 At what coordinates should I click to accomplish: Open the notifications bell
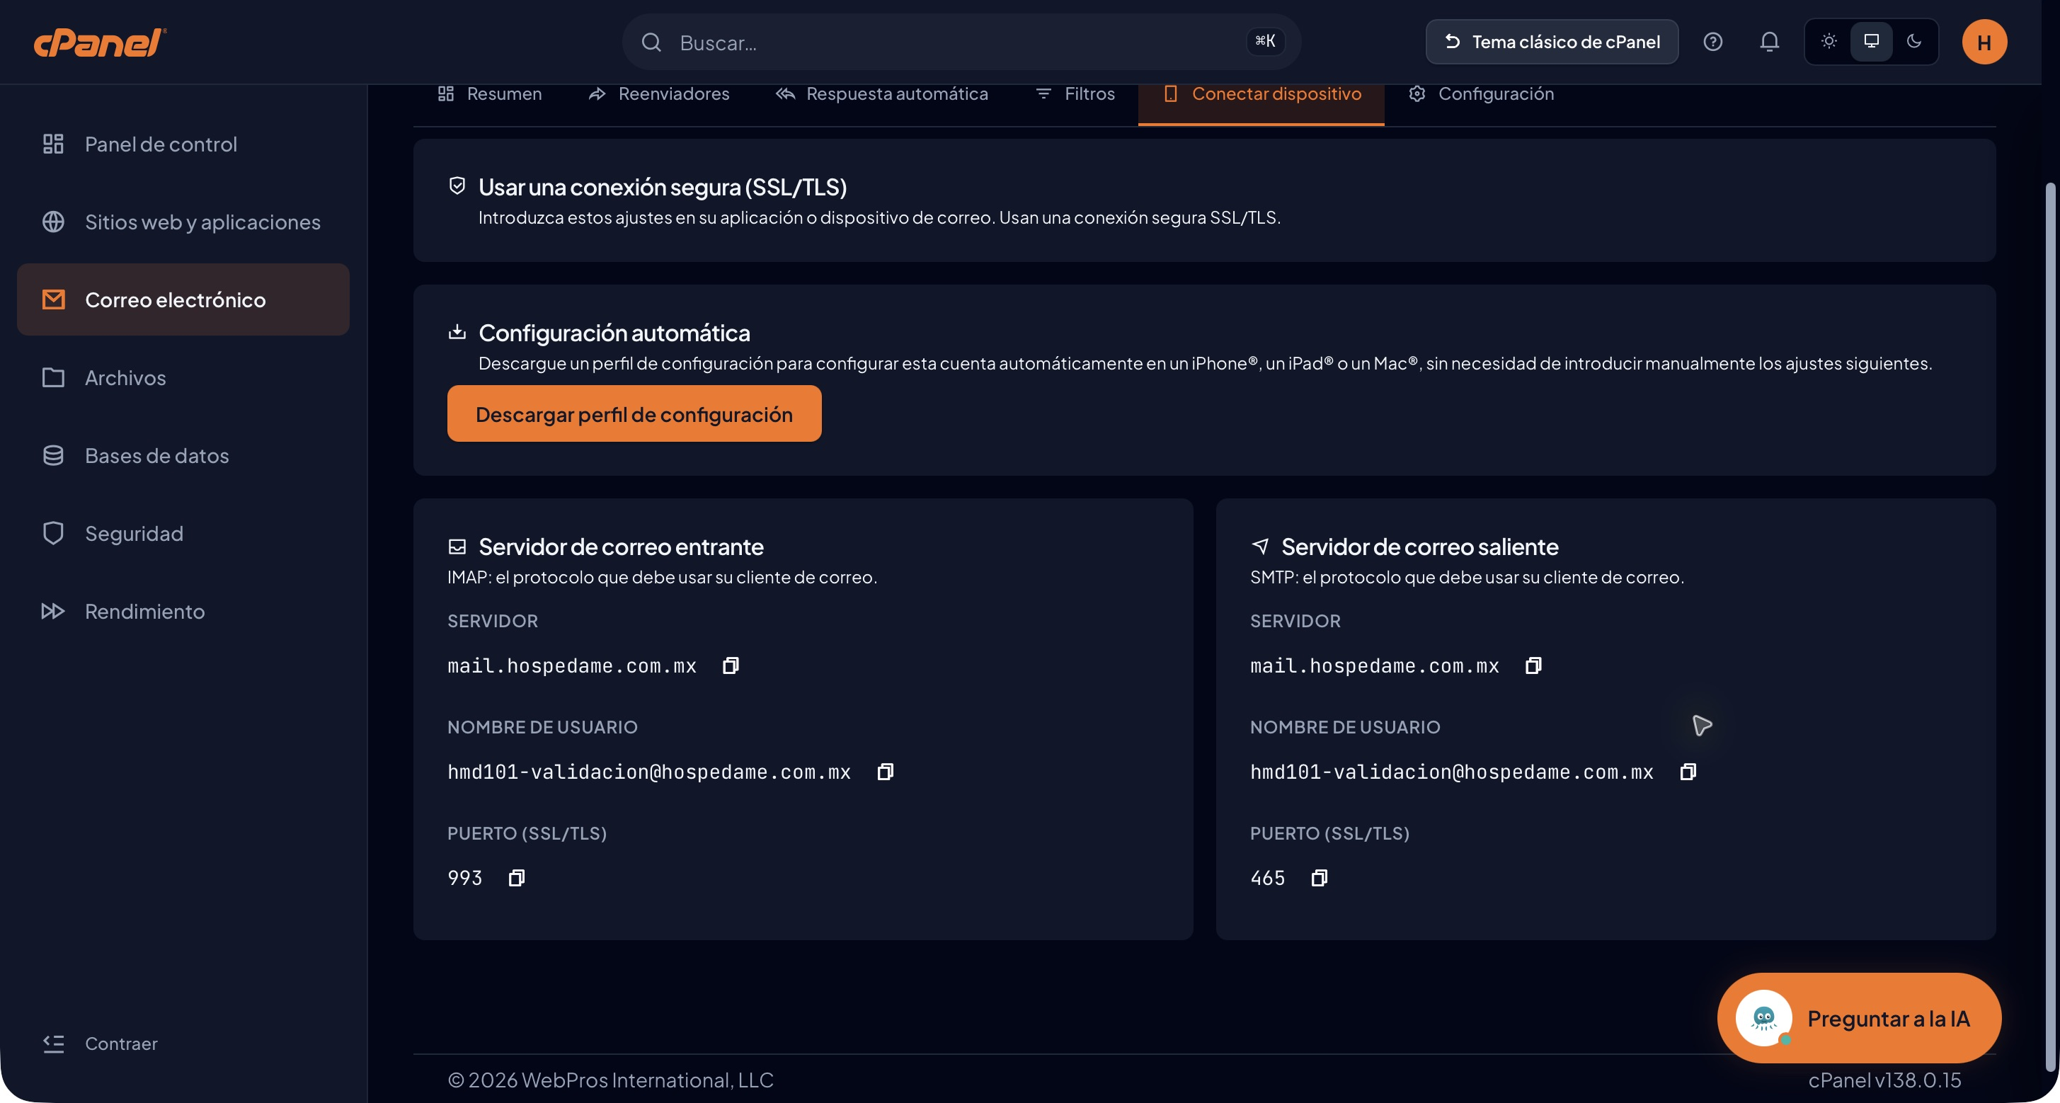coord(1769,42)
